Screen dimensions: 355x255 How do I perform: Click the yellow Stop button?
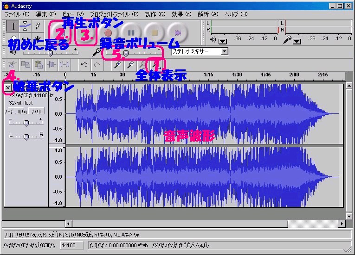[x=155, y=33]
